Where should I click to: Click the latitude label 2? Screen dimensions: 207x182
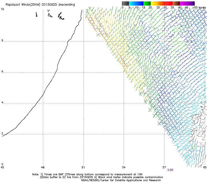tap(2, 134)
